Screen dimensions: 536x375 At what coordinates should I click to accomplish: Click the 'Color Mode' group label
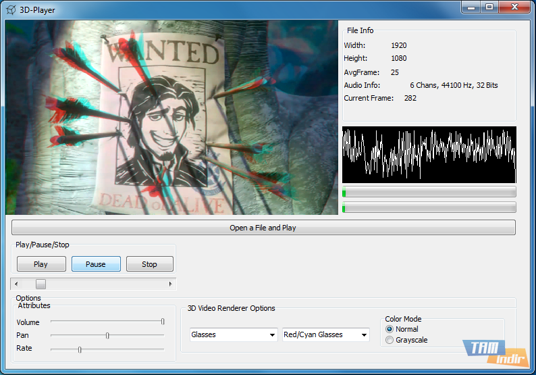tap(404, 319)
